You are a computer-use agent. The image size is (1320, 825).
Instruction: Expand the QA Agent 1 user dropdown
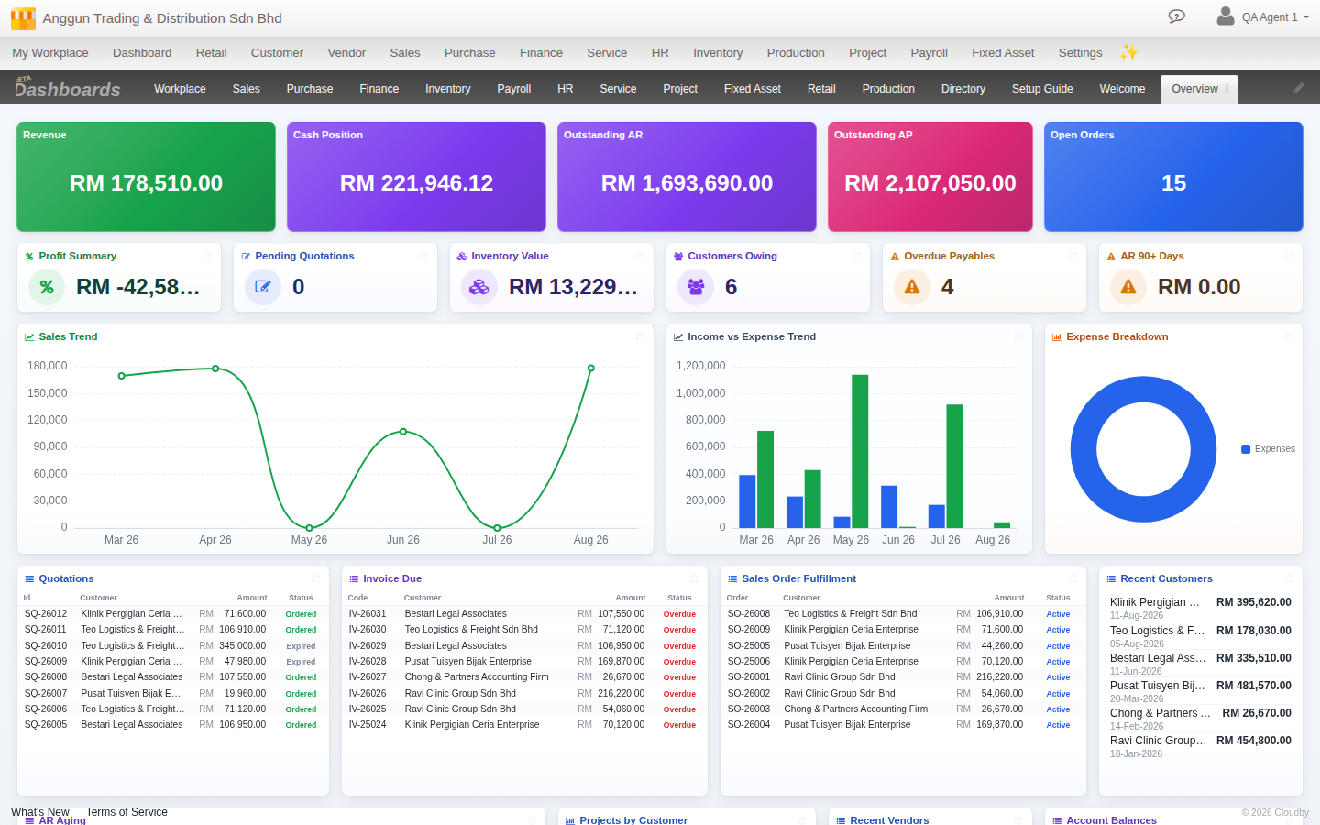point(1275,17)
